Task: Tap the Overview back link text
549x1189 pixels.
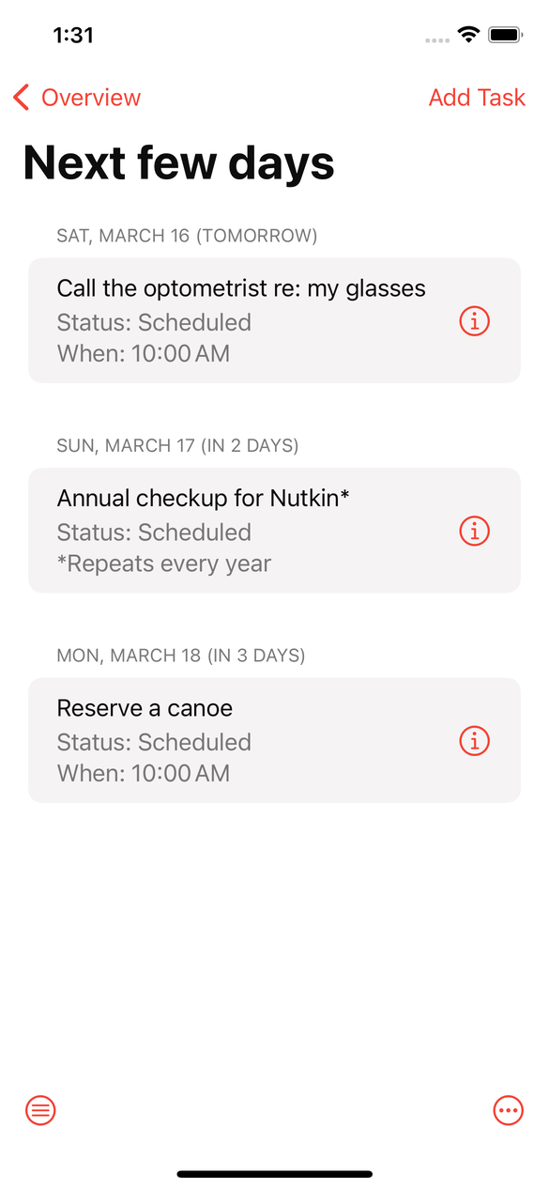Action: pos(91,98)
